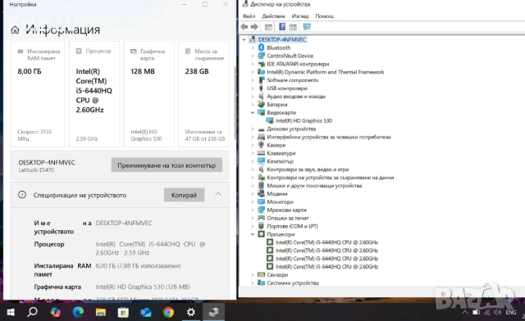This screenshot has height=321, width=525.
Task: Select the last i5-6440HQ processor entry
Action: click(326, 267)
